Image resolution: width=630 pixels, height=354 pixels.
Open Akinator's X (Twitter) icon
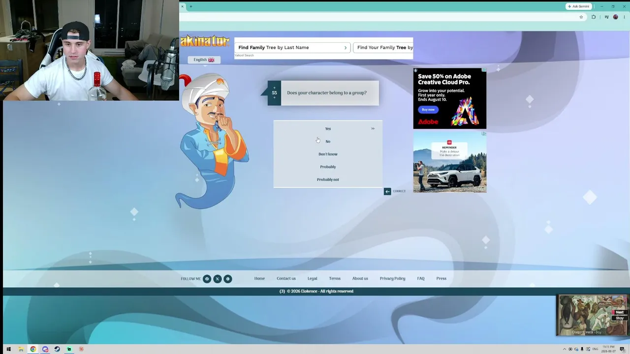pyautogui.click(x=217, y=279)
